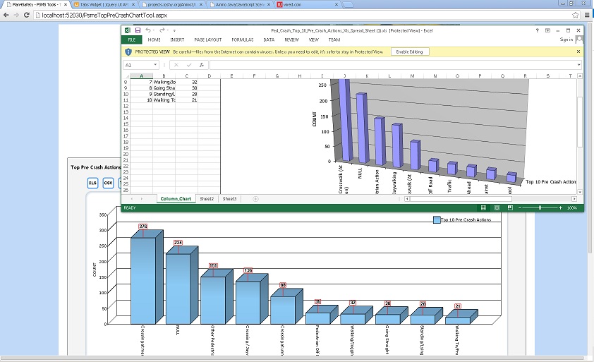The height and width of the screenshot is (362, 594).
Task: Click the zoom out minus button
Action: (x=520, y=207)
